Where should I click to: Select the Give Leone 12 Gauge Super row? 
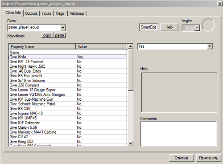[x=68, y=90]
